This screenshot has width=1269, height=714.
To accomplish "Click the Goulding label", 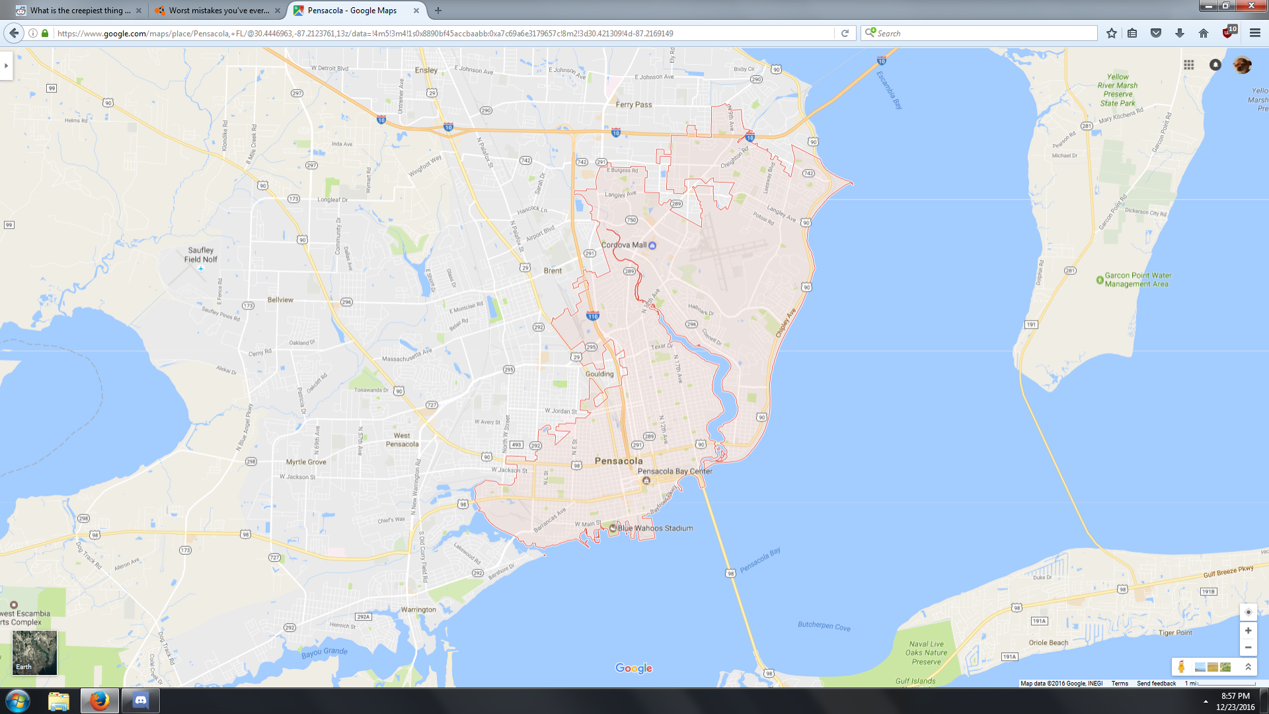I will (599, 374).
